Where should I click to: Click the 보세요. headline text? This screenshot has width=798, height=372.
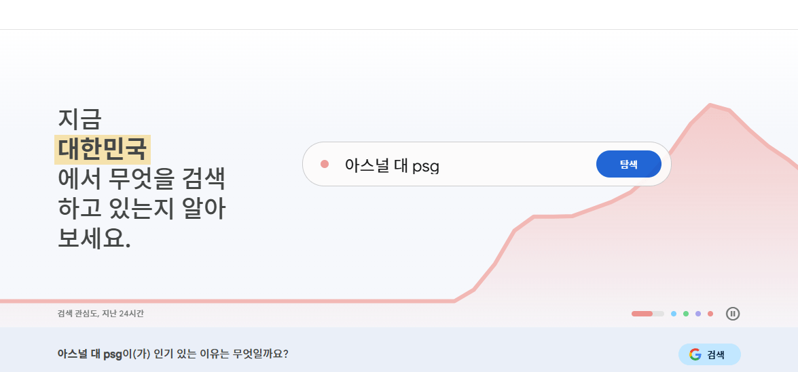tap(94, 239)
